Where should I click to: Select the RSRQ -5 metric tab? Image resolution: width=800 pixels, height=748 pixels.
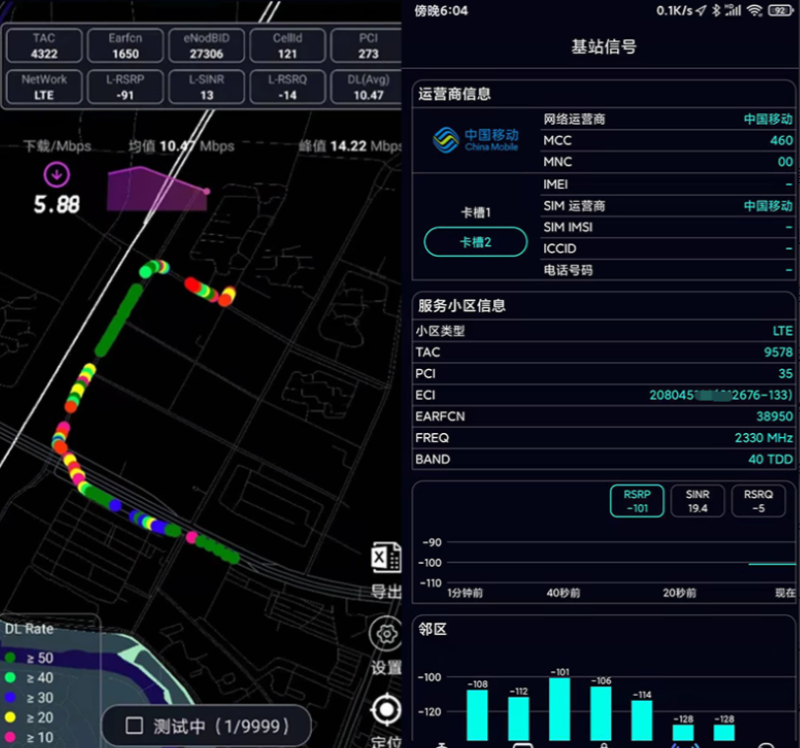[x=758, y=501]
